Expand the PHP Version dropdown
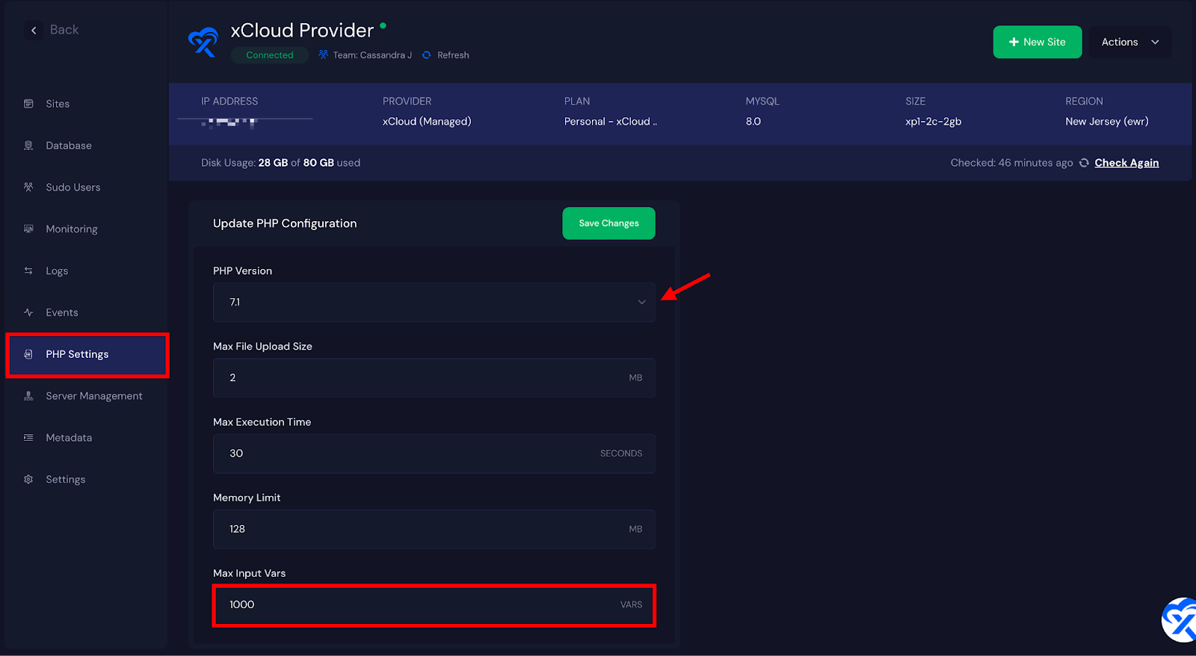The image size is (1196, 656). 434,302
